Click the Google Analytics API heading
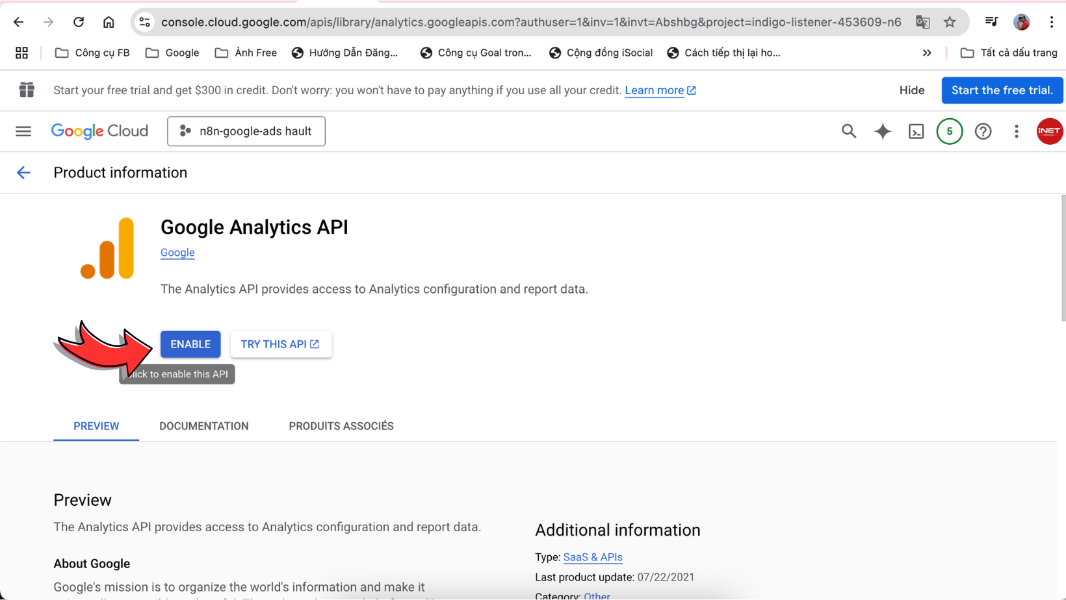Screen dimensions: 1066x600 (254, 227)
